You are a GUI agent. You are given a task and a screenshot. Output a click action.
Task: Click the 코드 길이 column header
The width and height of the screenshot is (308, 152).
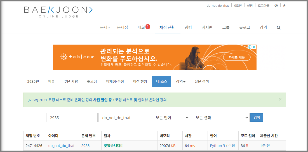[x=248, y=136]
